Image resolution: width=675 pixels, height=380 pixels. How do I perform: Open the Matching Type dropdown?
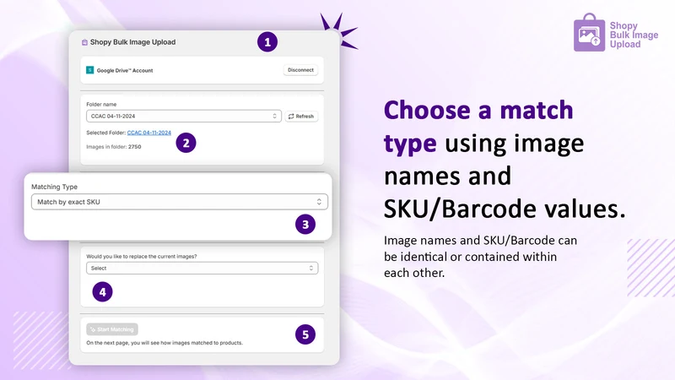coord(180,202)
